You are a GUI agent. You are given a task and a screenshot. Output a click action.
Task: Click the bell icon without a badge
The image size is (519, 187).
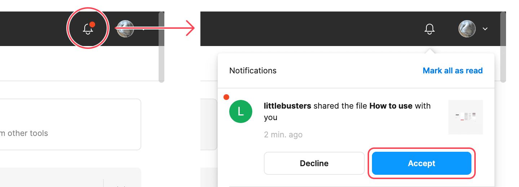[429, 29]
